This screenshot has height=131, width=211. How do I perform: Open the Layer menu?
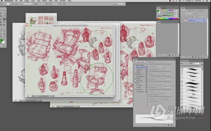[x=33, y=1]
